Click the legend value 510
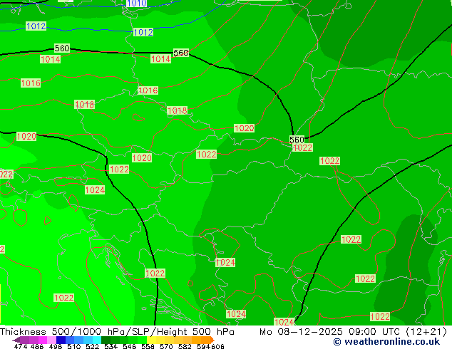This screenshot has width=452, height=349. (73, 346)
